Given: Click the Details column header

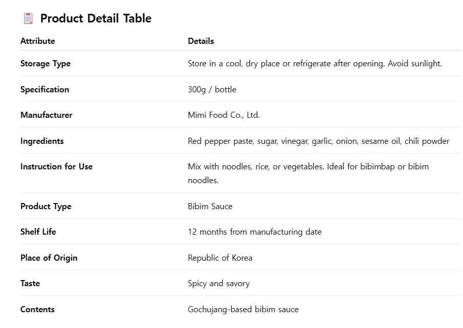Looking at the screenshot, I should (201, 41).
